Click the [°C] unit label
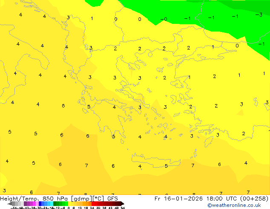The width and height of the screenshot is (270, 209). point(98,199)
